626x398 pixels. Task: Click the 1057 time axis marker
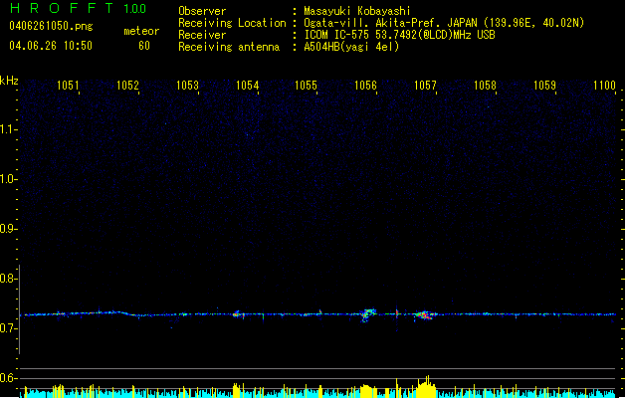[425, 86]
